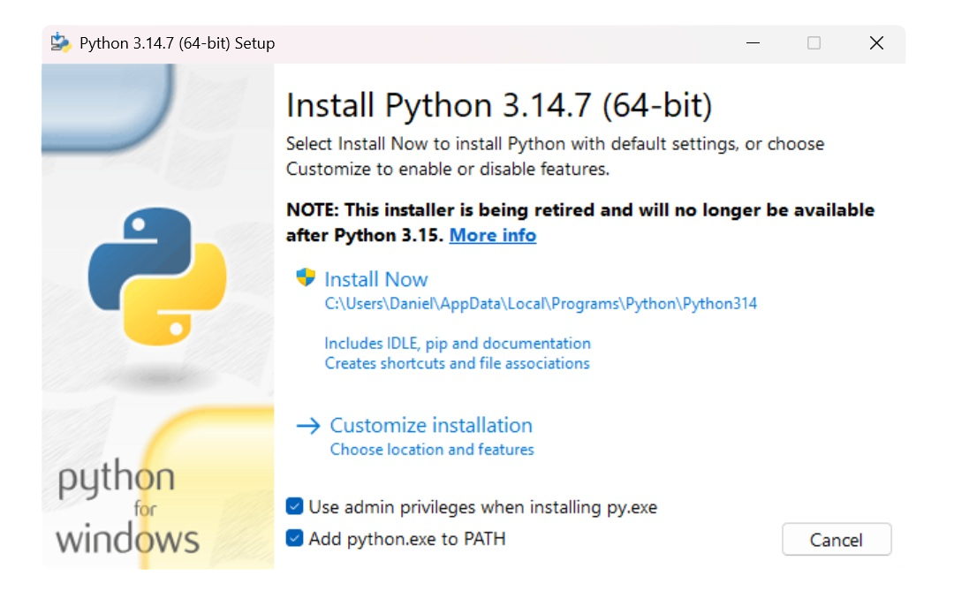Click the UAC shield icon beside Install Now

306,277
